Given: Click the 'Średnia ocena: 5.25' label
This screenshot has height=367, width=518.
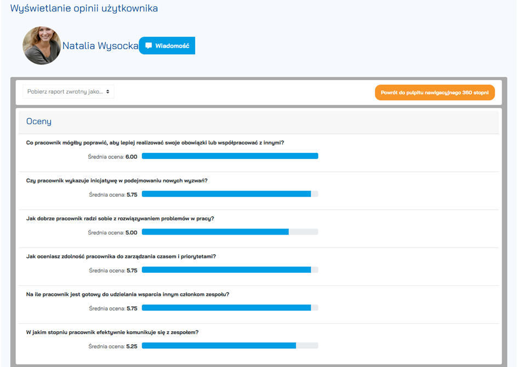Looking at the screenshot, I should (112, 347).
